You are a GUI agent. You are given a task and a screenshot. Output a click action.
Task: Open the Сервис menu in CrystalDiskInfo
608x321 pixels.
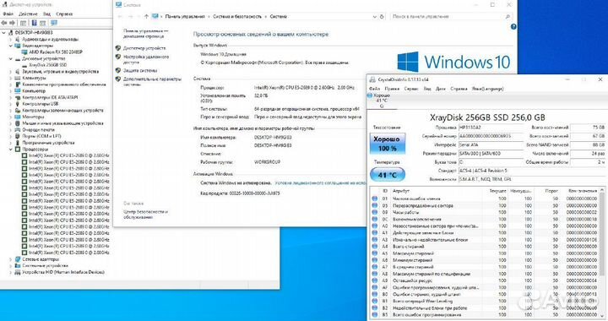[x=411, y=89]
